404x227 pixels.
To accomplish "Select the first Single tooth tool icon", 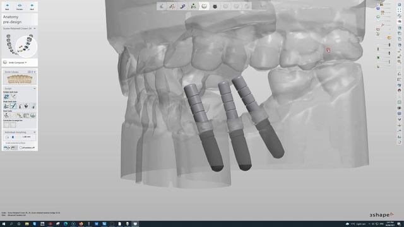I will click(6, 106).
